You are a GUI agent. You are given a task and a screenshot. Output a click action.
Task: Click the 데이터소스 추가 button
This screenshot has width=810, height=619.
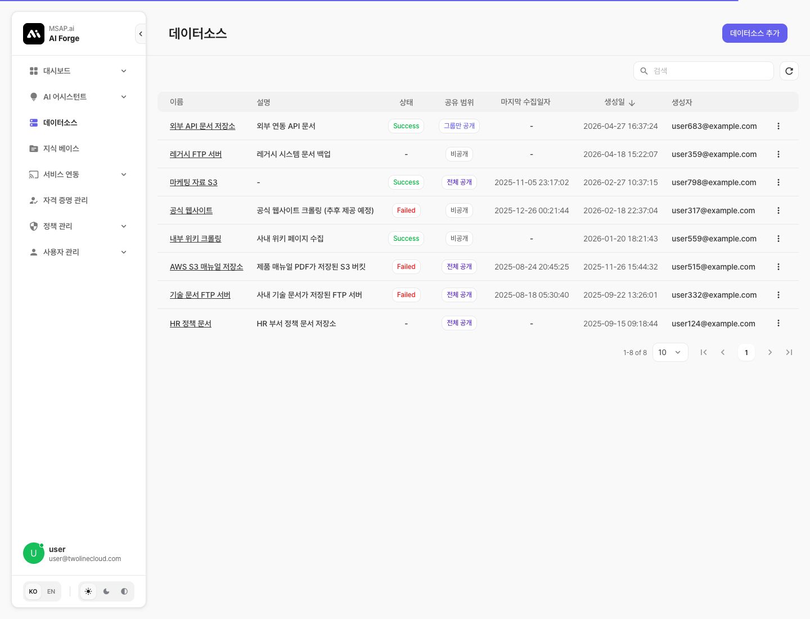(755, 33)
